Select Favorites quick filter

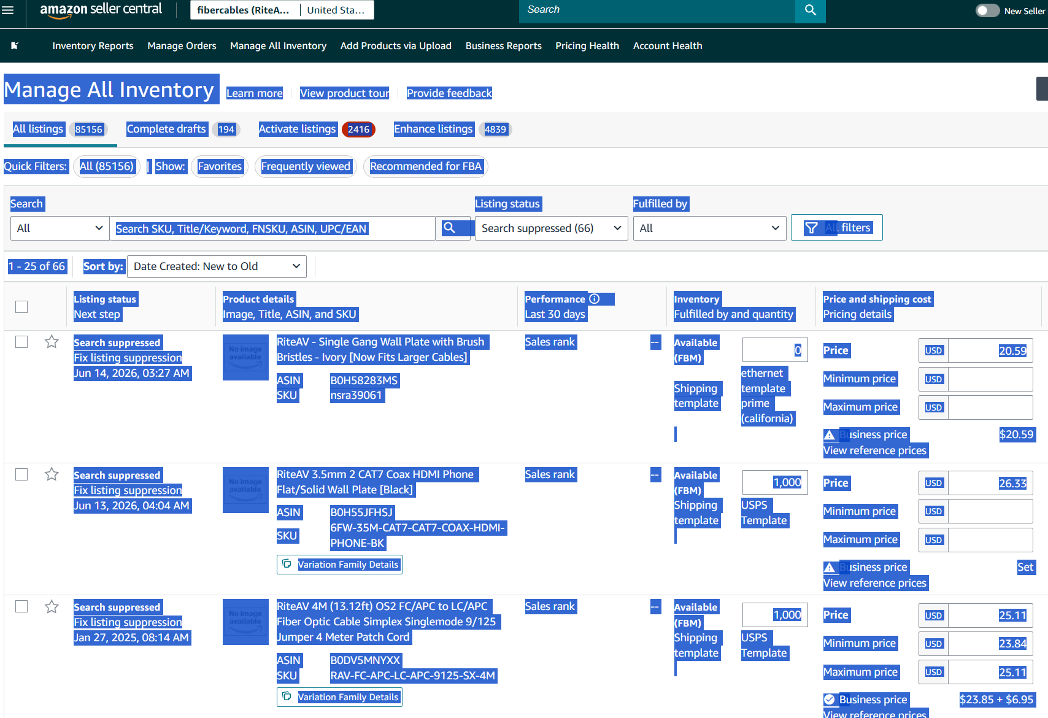click(220, 166)
